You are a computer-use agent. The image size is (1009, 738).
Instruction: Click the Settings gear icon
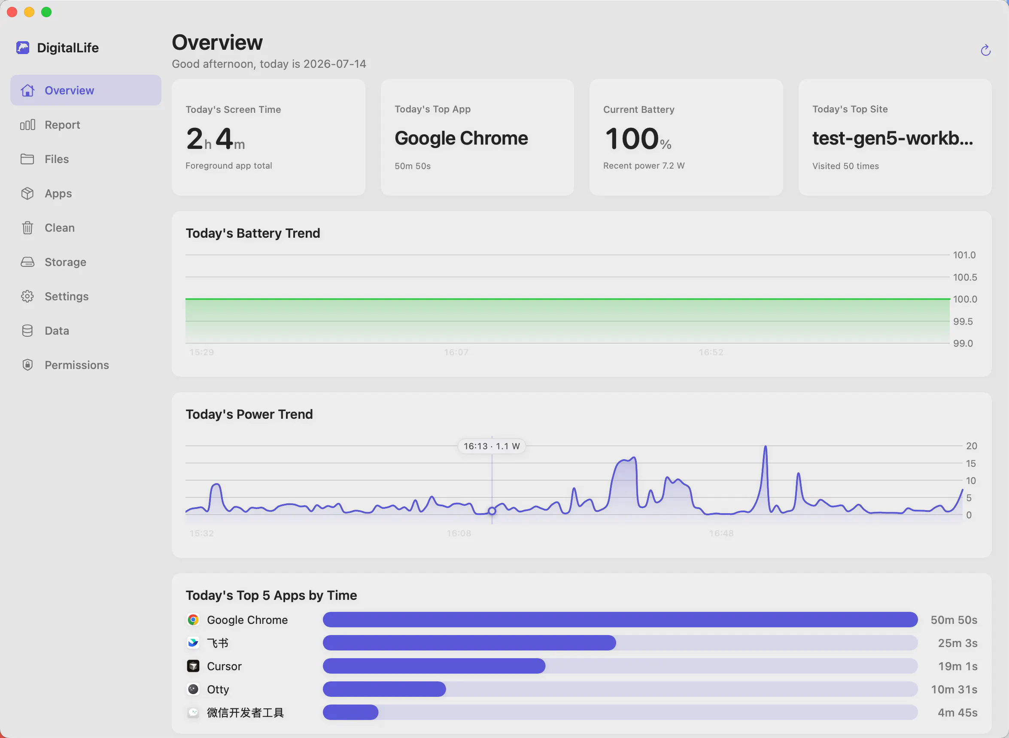click(27, 296)
